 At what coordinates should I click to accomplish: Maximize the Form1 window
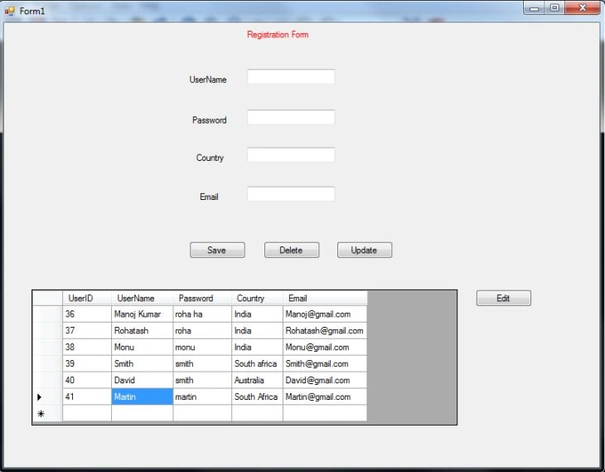pos(554,8)
